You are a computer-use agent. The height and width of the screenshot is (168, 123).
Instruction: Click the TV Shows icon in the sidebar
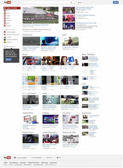[5, 21]
